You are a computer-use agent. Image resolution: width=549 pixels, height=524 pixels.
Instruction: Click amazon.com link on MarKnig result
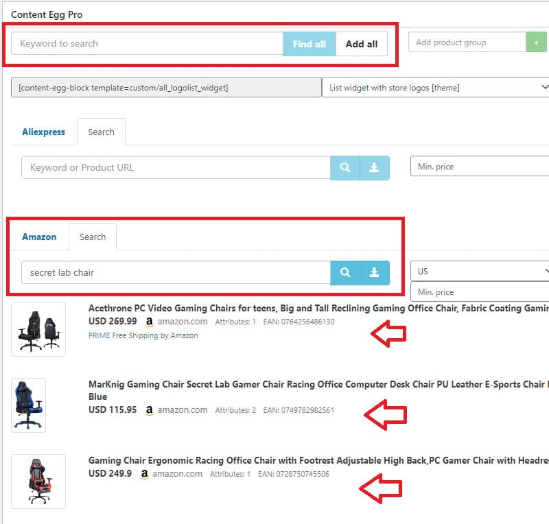click(183, 410)
